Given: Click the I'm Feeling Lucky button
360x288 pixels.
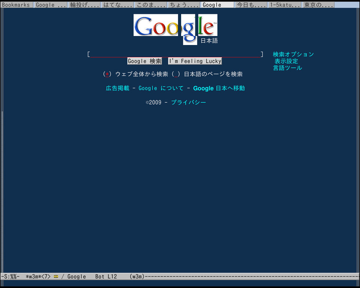Looking at the screenshot, I should point(195,61).
